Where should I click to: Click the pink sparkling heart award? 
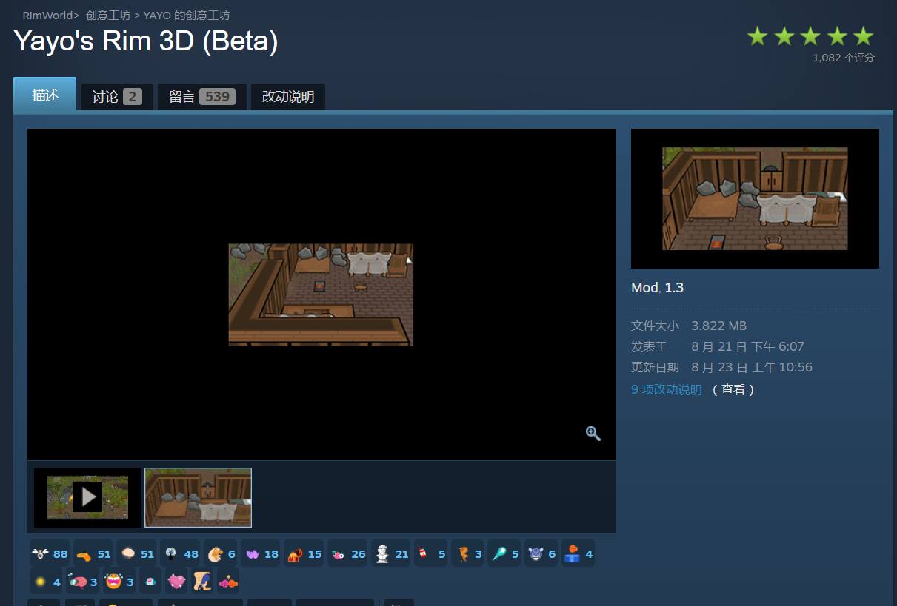[176, 582]
